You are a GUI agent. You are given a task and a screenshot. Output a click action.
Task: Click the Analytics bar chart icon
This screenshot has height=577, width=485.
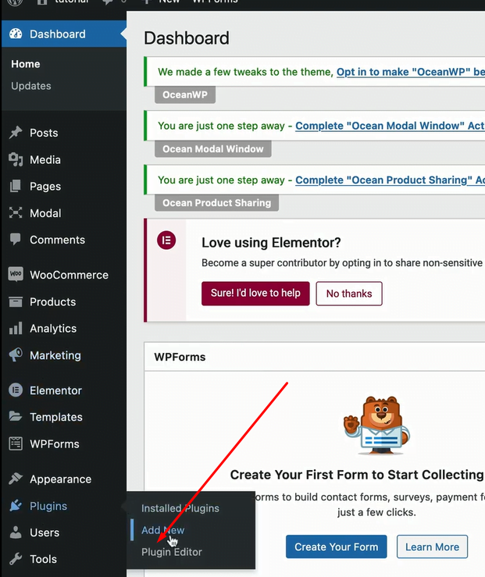[x=16, y=328]
